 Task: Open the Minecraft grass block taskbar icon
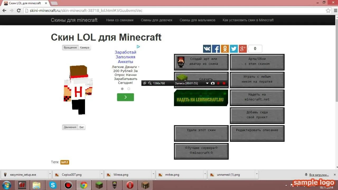(x=99, y=185)
